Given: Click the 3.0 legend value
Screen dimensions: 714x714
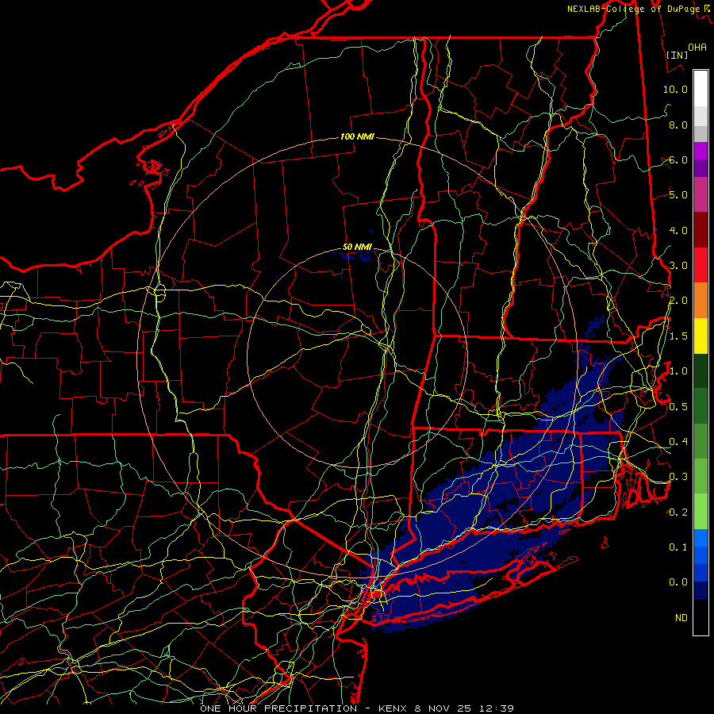Looking at the screenshot, I should pyautogui.click(x=678, y=266).
